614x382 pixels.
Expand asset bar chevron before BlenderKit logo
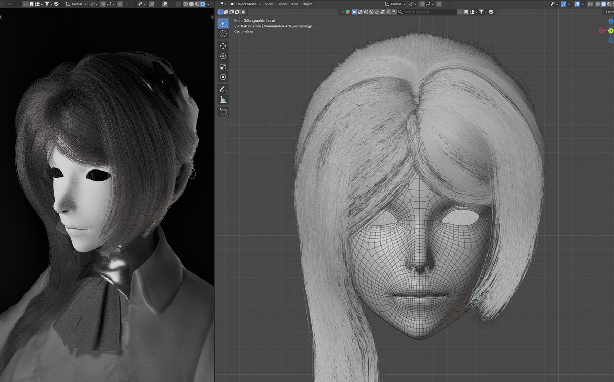(343, 12)
